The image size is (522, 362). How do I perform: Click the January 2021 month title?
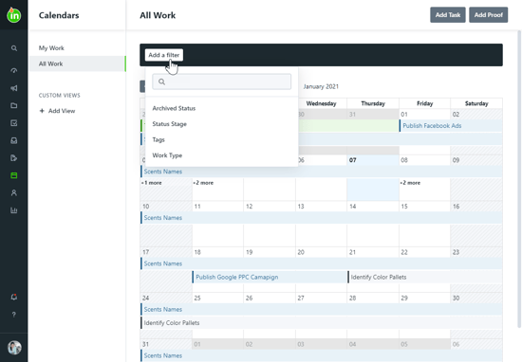coord(321,86)
